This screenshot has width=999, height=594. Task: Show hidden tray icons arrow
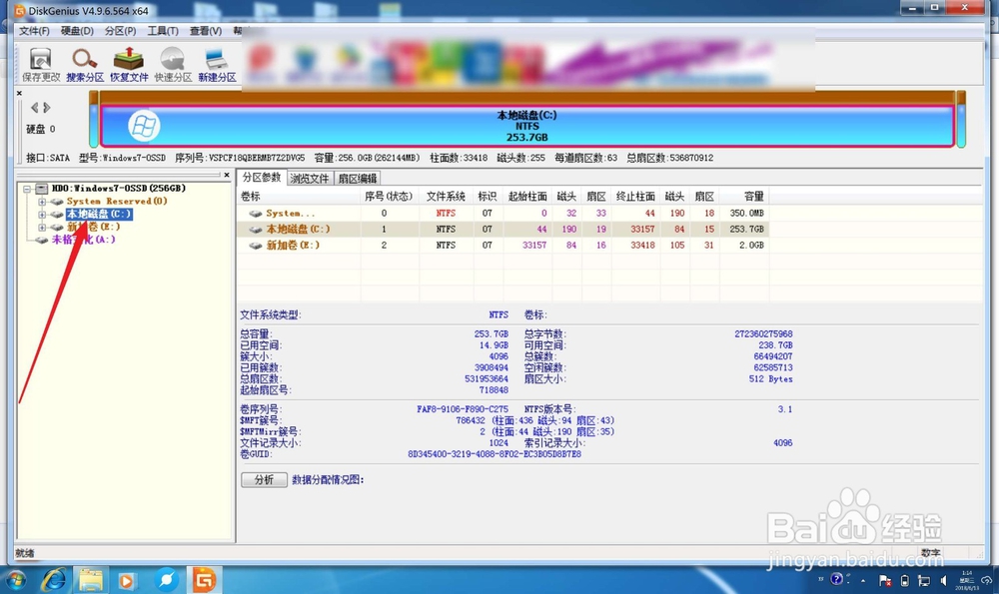(863, 581)
